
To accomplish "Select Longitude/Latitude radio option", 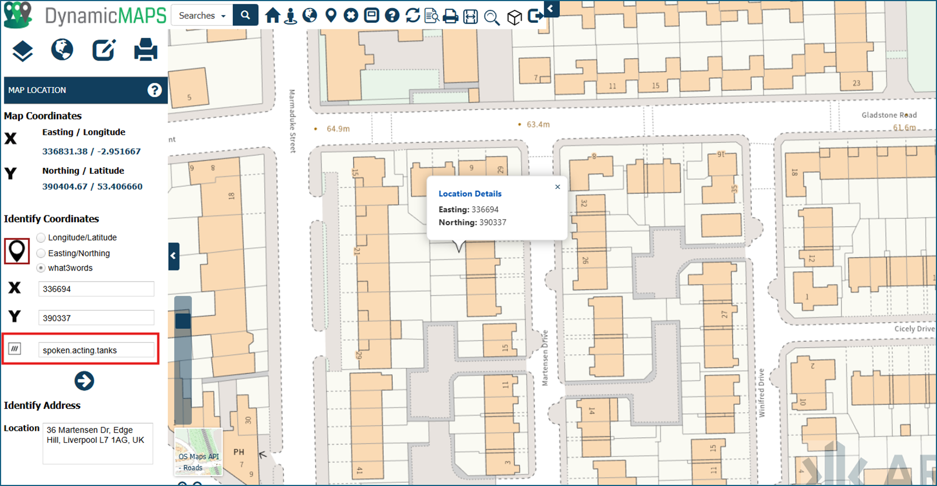I will [41, 237].
